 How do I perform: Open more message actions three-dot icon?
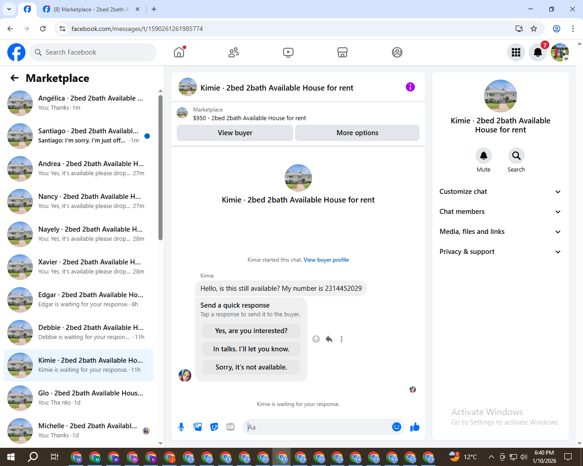coord(342,339)
